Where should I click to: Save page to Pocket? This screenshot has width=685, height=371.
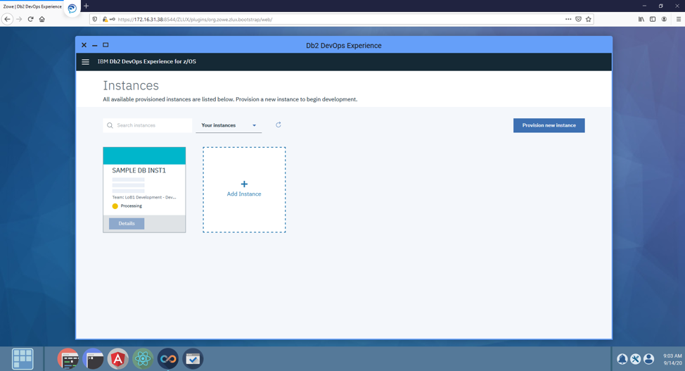coord(578,19)
